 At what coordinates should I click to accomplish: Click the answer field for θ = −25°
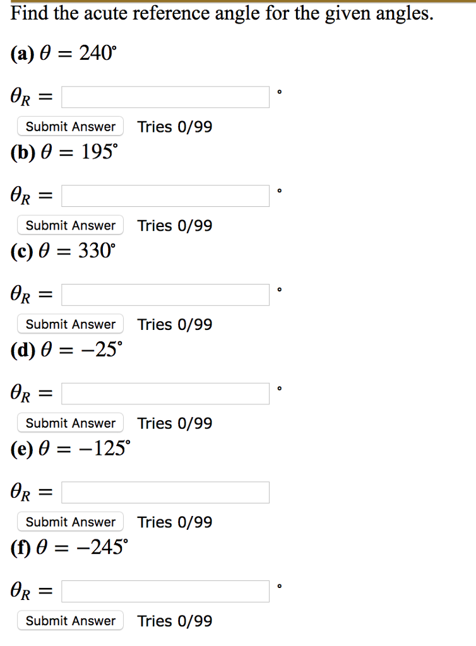165,393
